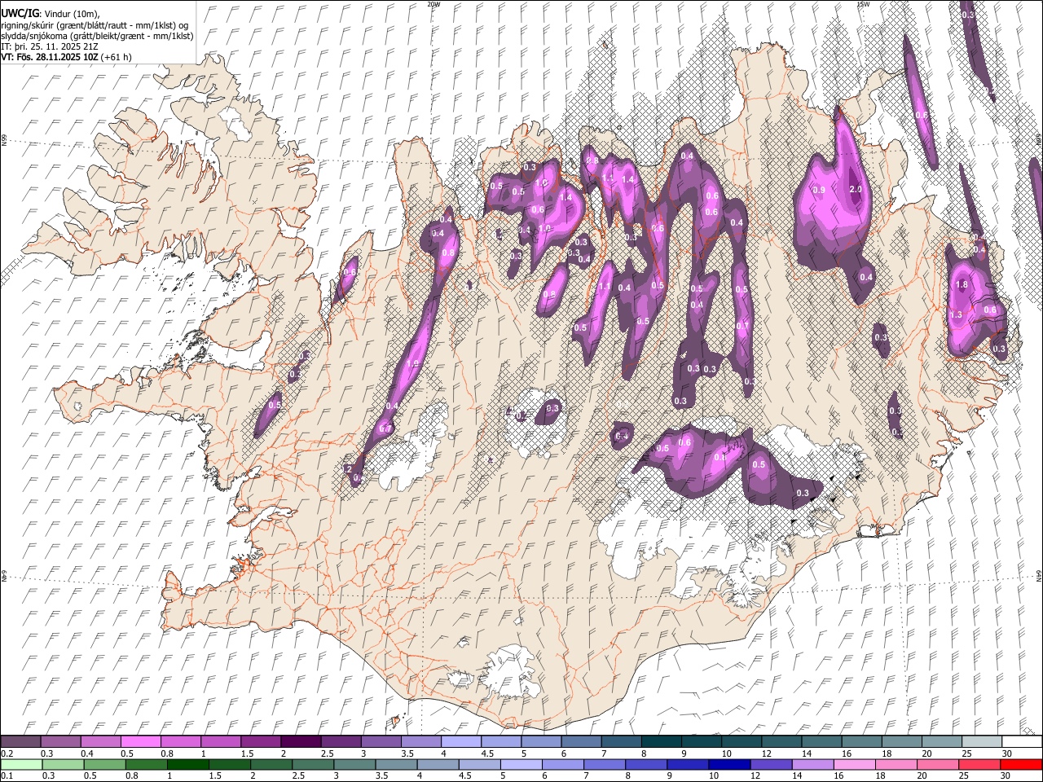Click the "20W" longitude label

point(433,4)
